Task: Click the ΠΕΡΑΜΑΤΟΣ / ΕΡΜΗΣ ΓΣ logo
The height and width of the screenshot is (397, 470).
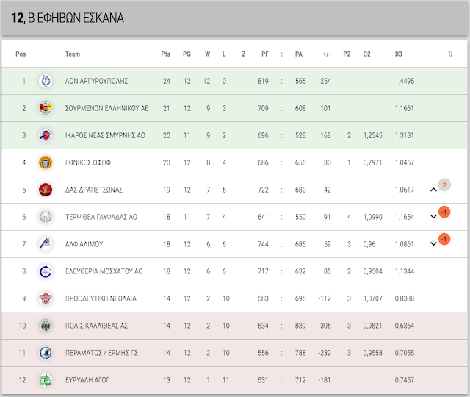Action: coord(46,353)
